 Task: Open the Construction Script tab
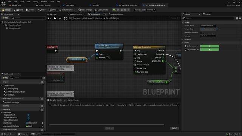(76, 14)
